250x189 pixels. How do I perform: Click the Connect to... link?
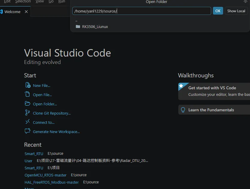44,122
